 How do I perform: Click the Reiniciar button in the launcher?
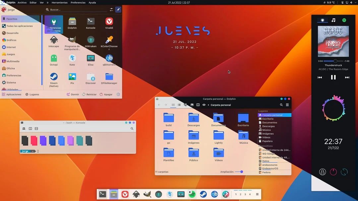89,94
